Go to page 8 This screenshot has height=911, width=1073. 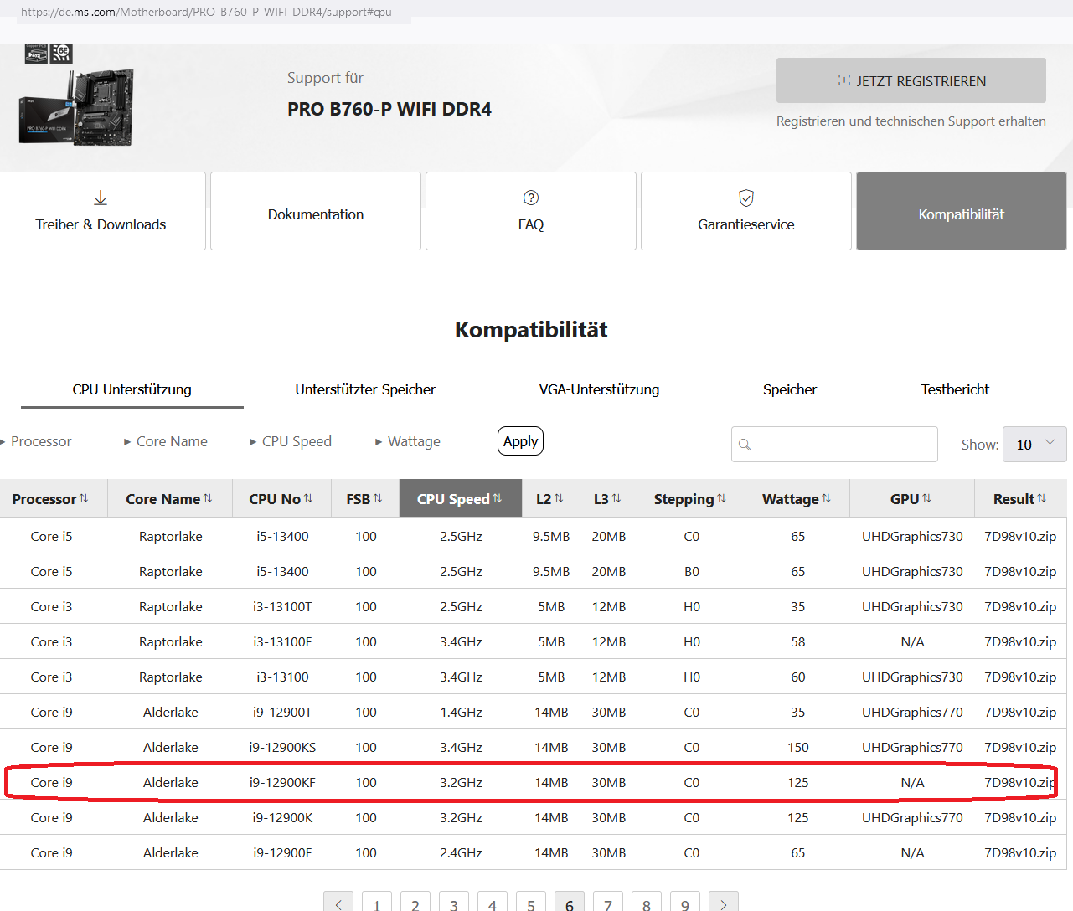pyautogui.click(x=647, y=902)
